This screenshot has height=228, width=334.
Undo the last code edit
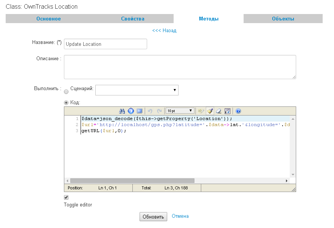[x=150, y=111]
